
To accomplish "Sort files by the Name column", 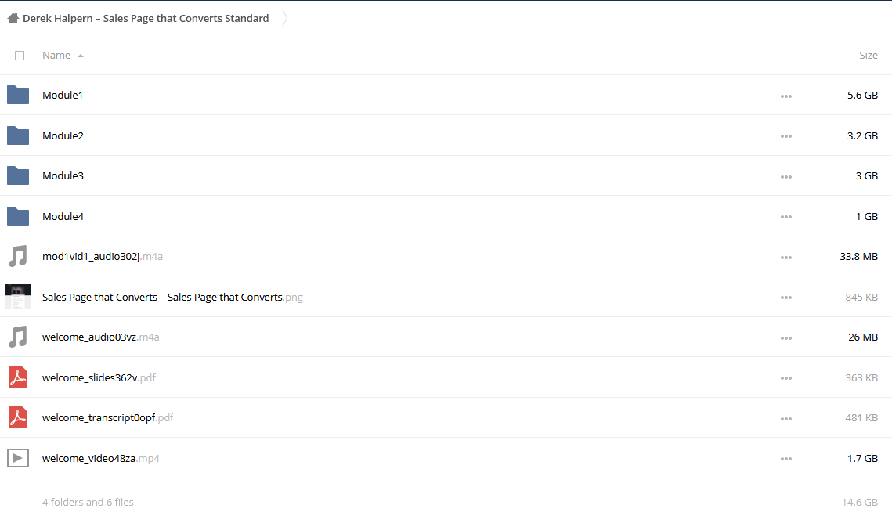I will [56, 55].
